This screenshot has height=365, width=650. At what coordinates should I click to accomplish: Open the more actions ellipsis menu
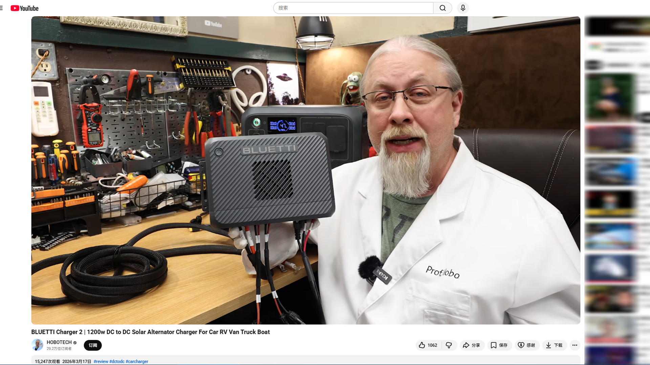575,345
